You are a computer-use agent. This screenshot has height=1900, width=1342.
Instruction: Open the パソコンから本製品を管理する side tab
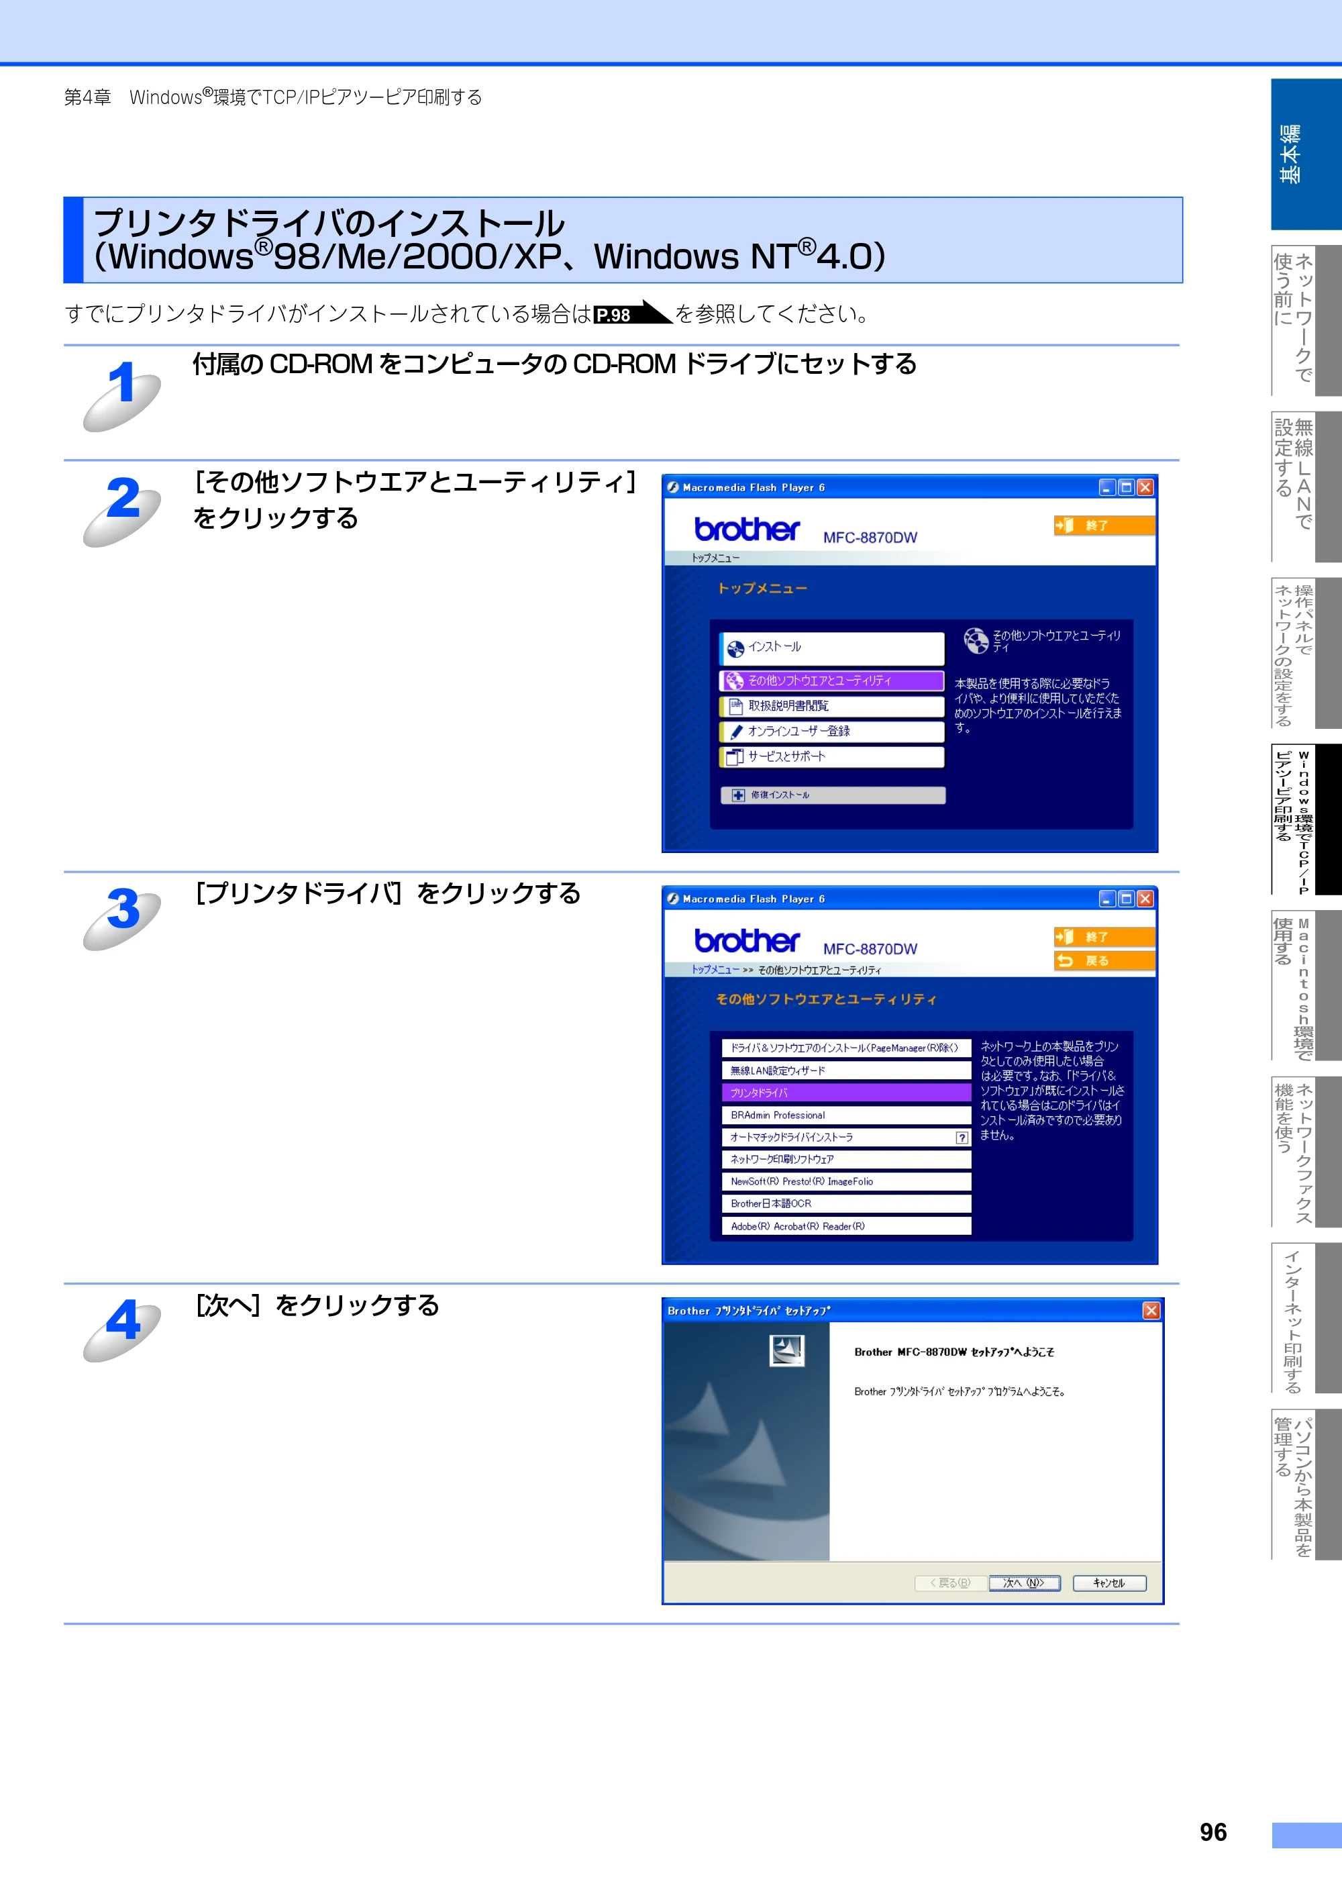(1306, 1485)
